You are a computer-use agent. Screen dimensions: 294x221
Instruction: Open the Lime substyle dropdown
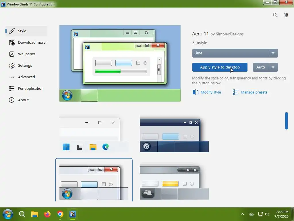235,53
